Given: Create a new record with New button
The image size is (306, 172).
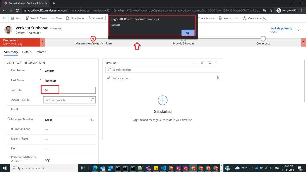Looking at the screenshot, I should click(x=56, y=18).
